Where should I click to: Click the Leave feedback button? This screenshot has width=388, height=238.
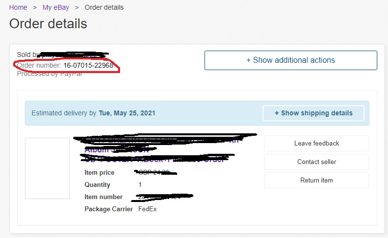tap(316, 143)
